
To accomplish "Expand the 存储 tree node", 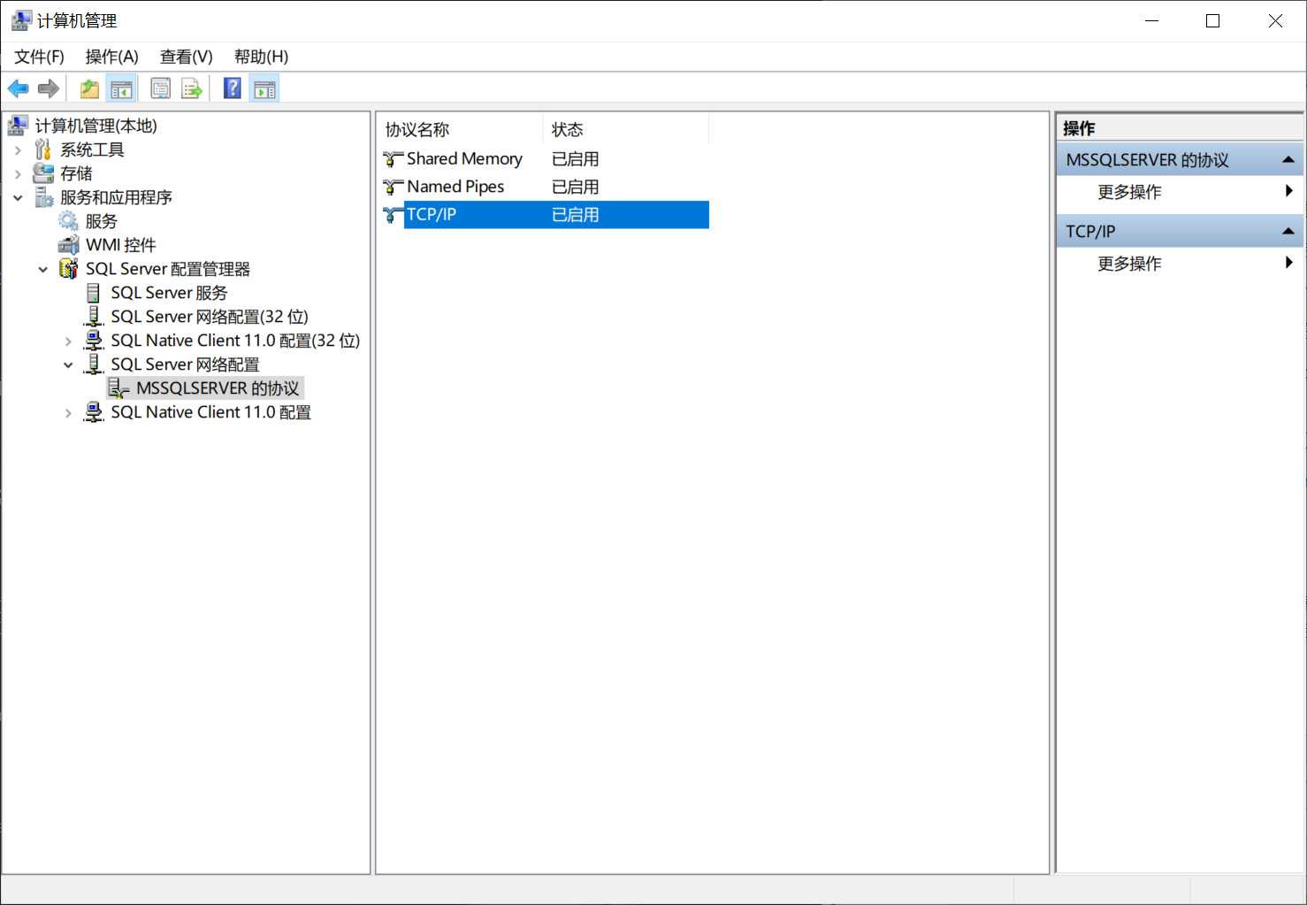I will coord(18,174).
